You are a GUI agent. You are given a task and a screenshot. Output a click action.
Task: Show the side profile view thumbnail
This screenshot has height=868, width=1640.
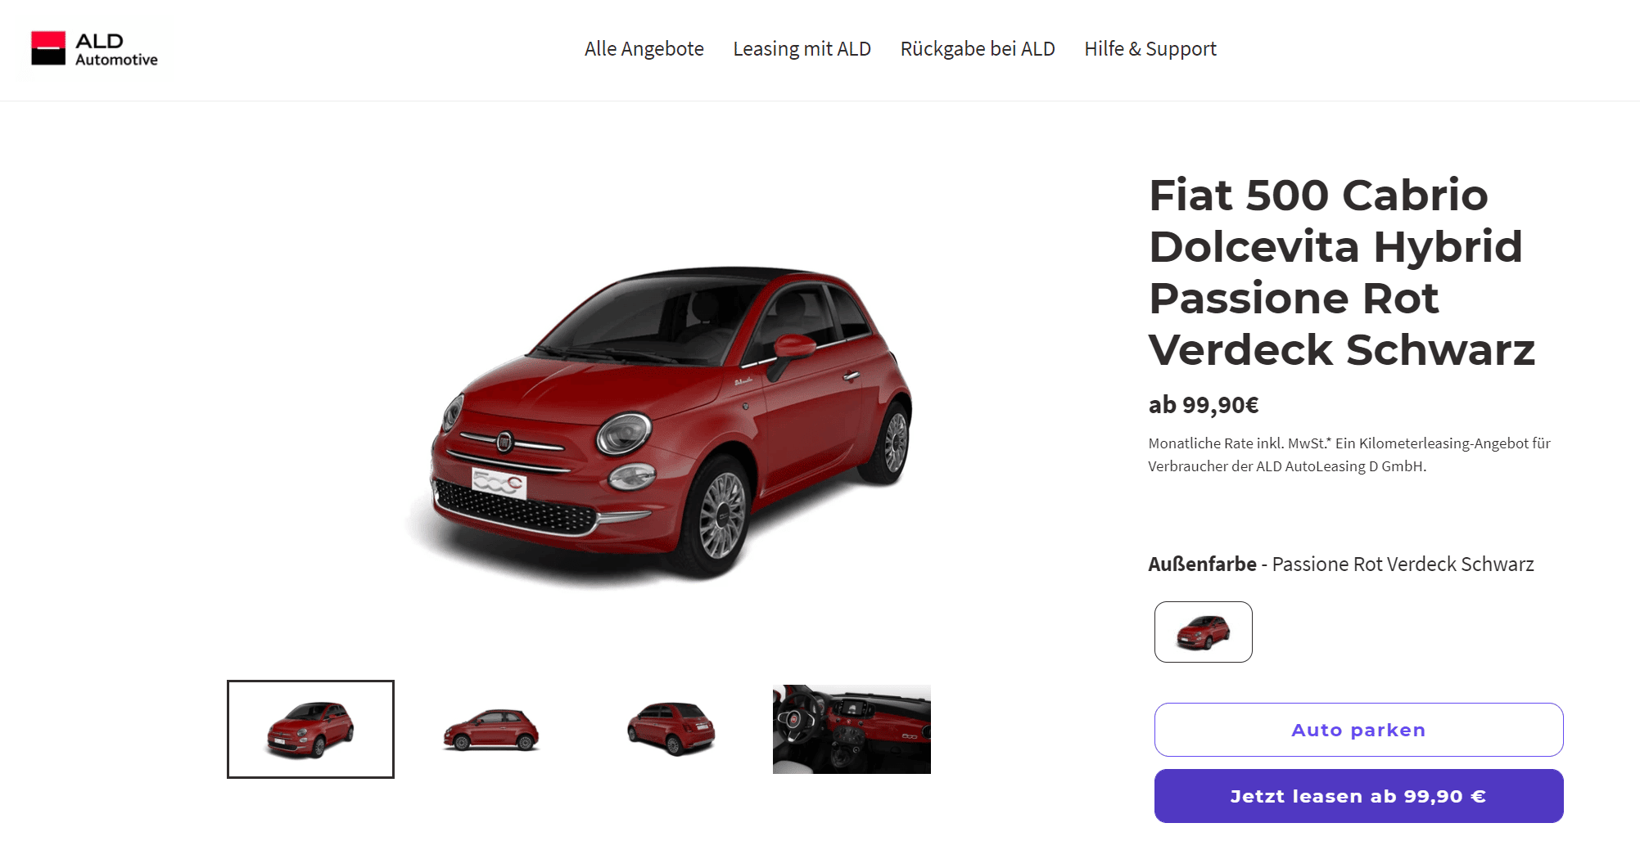(x=491, y=729)
